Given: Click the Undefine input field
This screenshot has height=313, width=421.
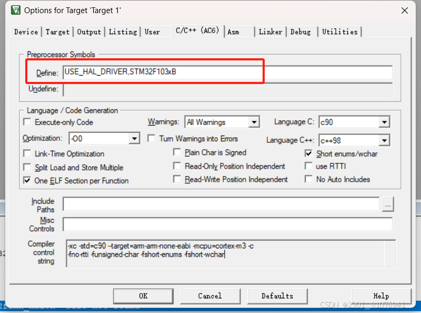Looking at the screenshot, I should coord(227,89).
